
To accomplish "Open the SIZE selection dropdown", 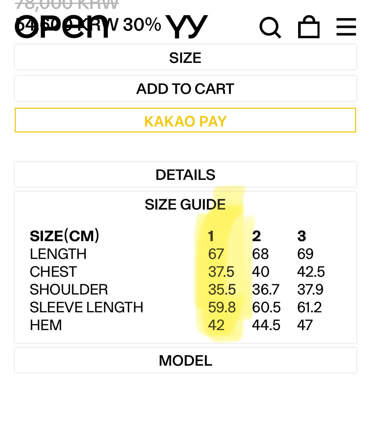I will click(x=185, y=58).
